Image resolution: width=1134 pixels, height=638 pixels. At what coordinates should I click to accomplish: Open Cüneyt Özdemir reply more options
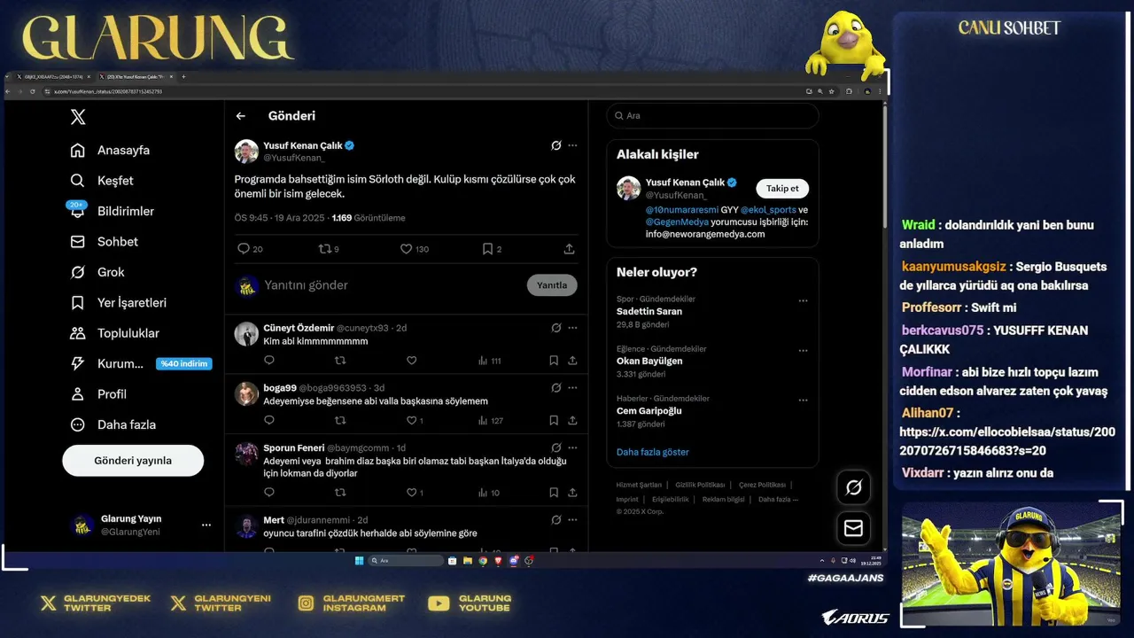(572, 328)
